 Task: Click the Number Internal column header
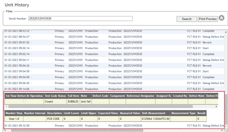click(35, 113)
